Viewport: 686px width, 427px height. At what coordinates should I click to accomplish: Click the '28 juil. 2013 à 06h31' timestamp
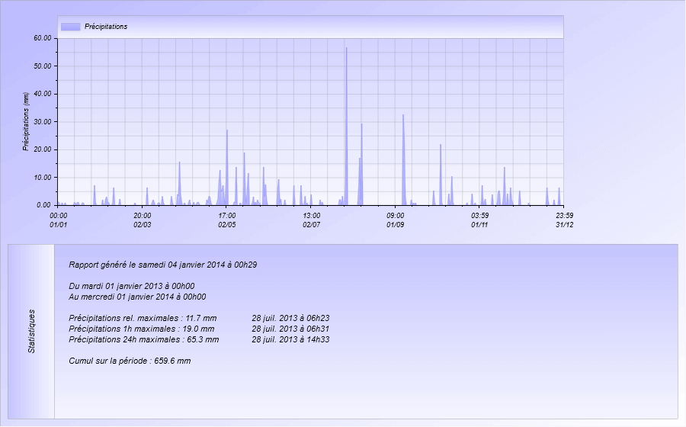coord(290,329)
